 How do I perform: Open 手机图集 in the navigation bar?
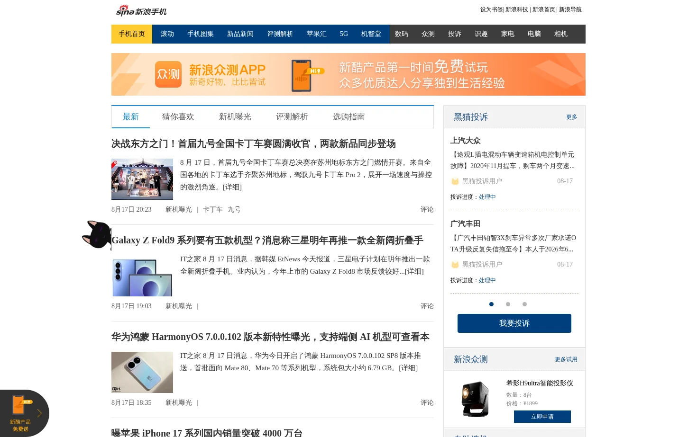(201, 34)
